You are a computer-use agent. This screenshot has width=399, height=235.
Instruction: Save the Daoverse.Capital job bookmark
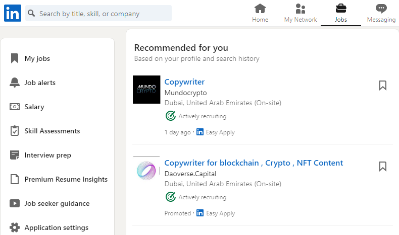383,167
